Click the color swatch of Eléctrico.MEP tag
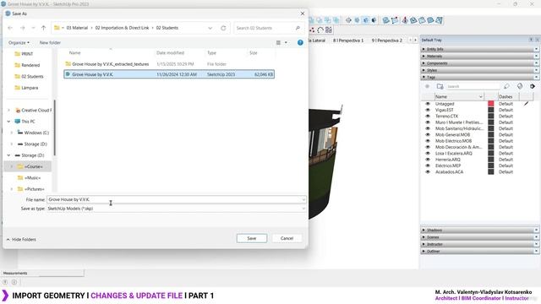Screen dimensions: 541x304 tap(490, 166)
